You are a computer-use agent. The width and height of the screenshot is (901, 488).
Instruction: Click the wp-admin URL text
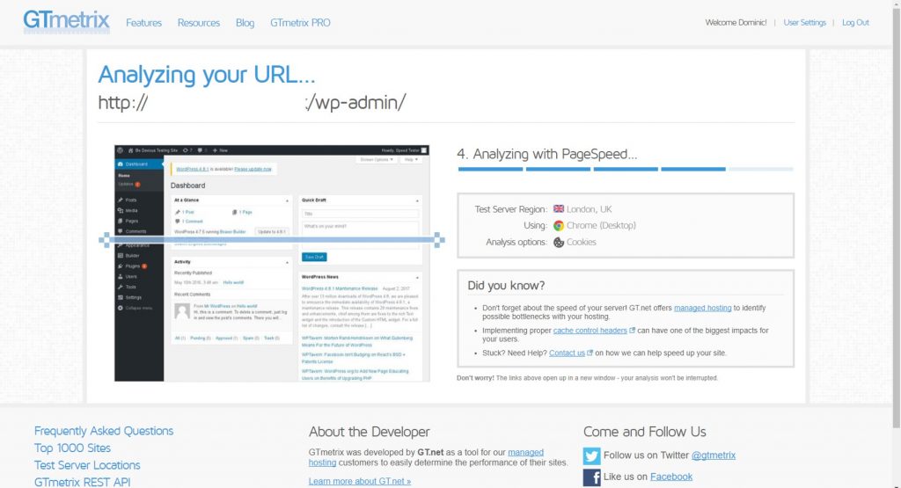[252, 102]
